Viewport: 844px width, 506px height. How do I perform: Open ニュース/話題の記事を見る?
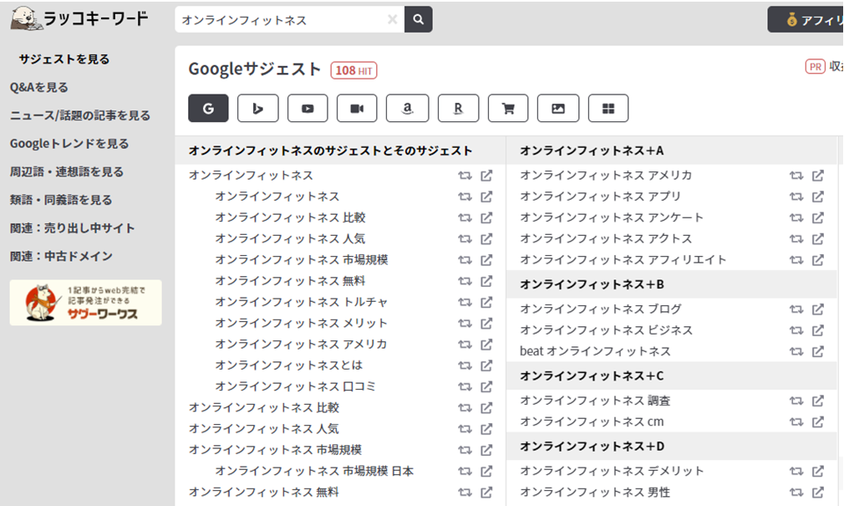tap(80, 115)
